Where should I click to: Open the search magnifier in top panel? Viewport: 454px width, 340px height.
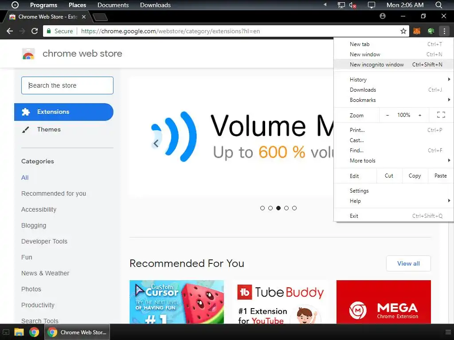point(438,5)
